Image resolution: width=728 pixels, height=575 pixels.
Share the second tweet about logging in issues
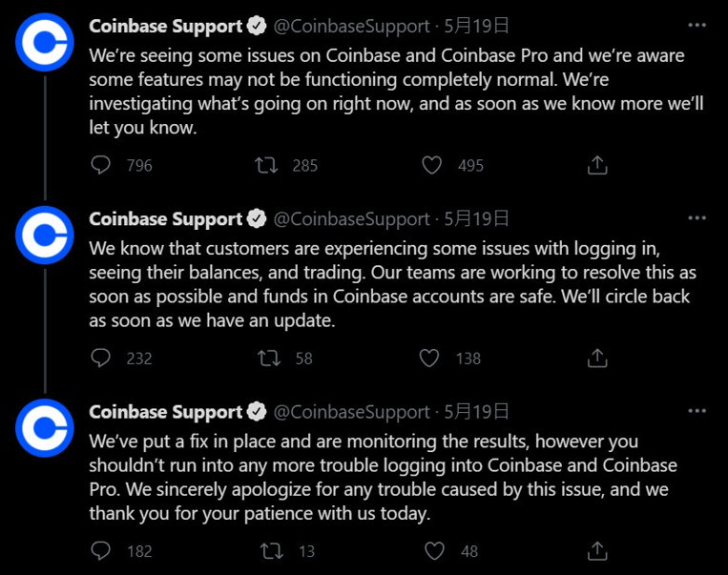(597, 358)
